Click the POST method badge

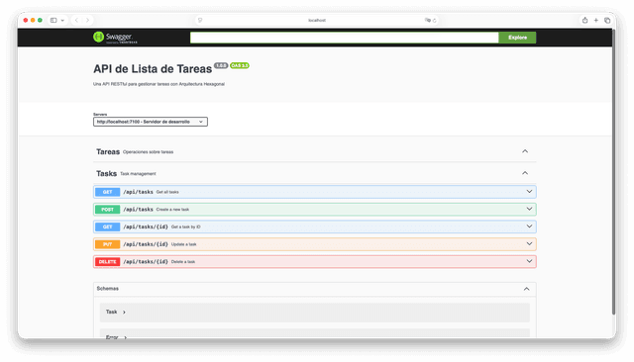108,210
